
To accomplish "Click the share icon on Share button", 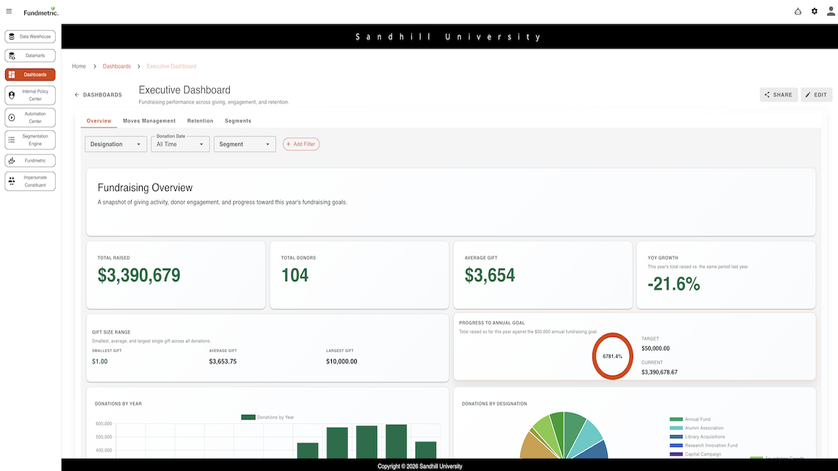I will pyautogui.click(x=767, y=95).
